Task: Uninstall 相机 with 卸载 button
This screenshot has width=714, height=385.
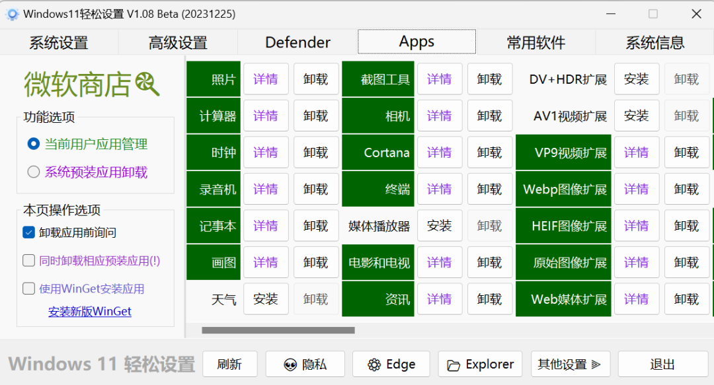Action: click(489, 116)
